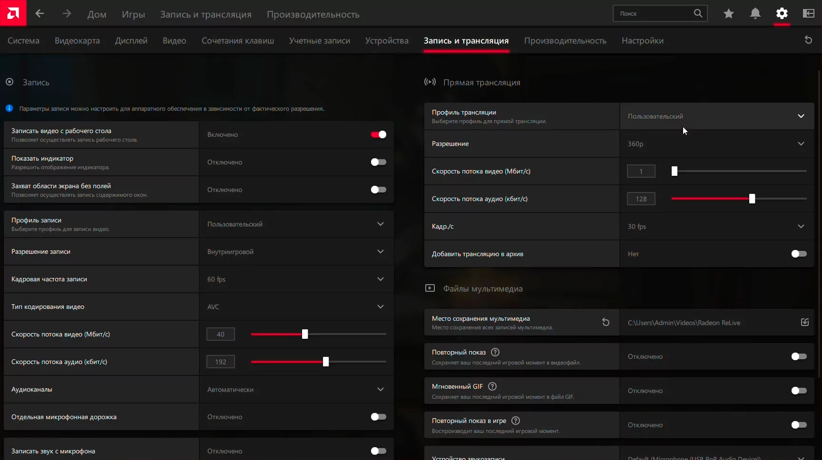Go forward with the right arrow
The width and height of the screenshot is (822, 460).
67,14
